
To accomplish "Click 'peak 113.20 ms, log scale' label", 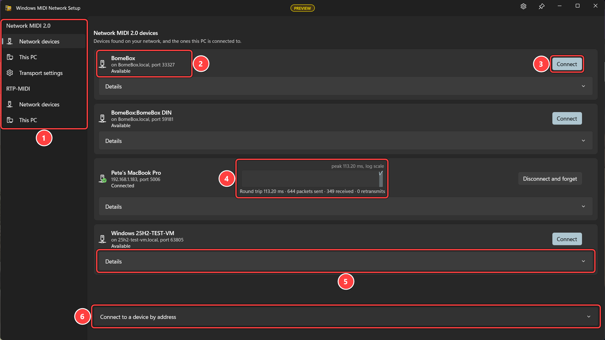I will click(x=358, y=166).
